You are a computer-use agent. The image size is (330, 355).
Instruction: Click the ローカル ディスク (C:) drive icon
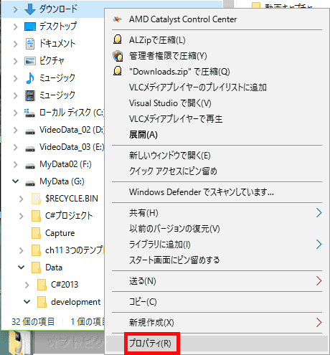pos(30,113)
